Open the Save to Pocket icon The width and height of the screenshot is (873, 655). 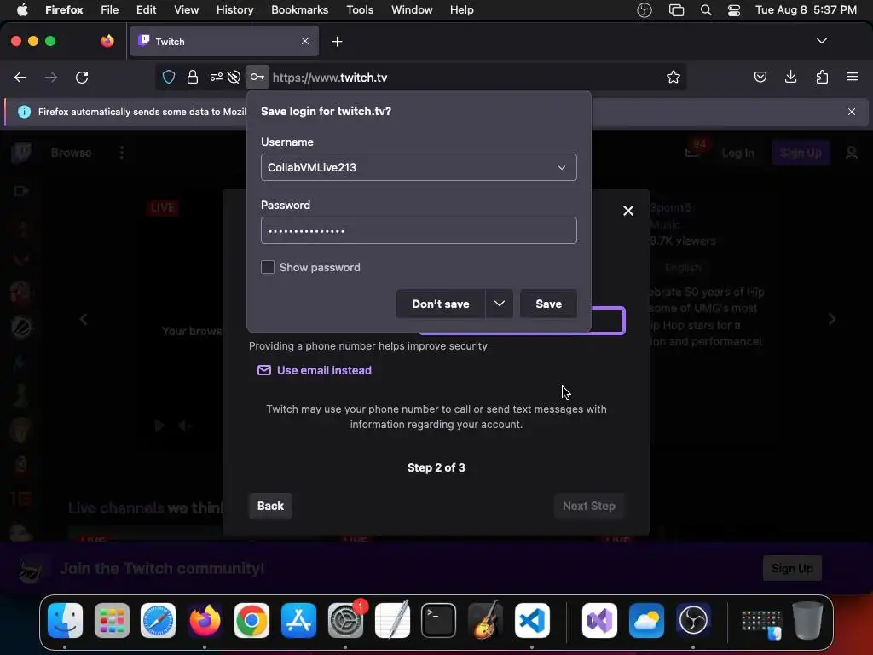pos(760,77)
